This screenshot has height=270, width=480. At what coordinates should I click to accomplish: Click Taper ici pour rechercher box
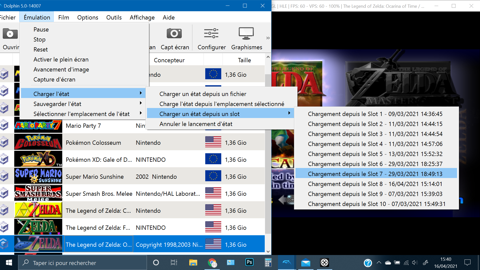(x=82, y=263)
